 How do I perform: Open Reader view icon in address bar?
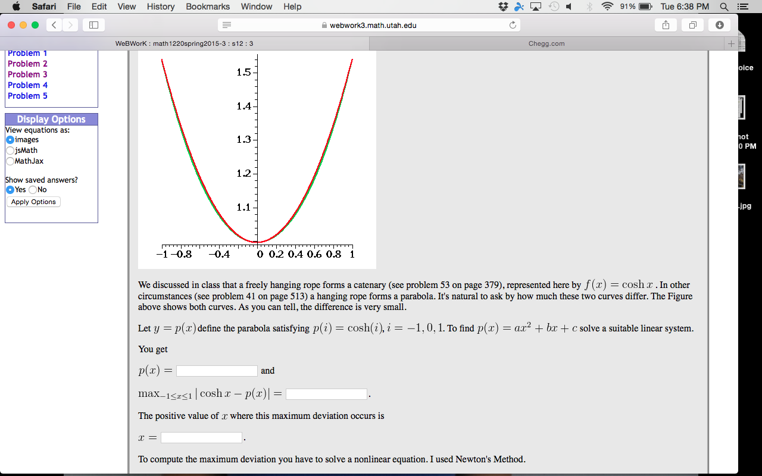tap(226, 25)
